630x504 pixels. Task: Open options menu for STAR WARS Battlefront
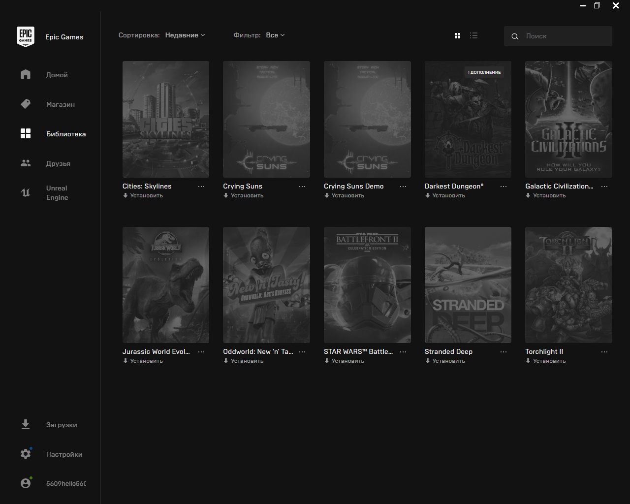pos(403,352)
